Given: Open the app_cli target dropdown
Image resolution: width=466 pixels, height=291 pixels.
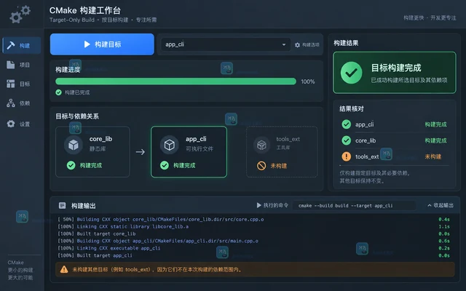Looking at the screenshot, I should [x=226, y=44].
